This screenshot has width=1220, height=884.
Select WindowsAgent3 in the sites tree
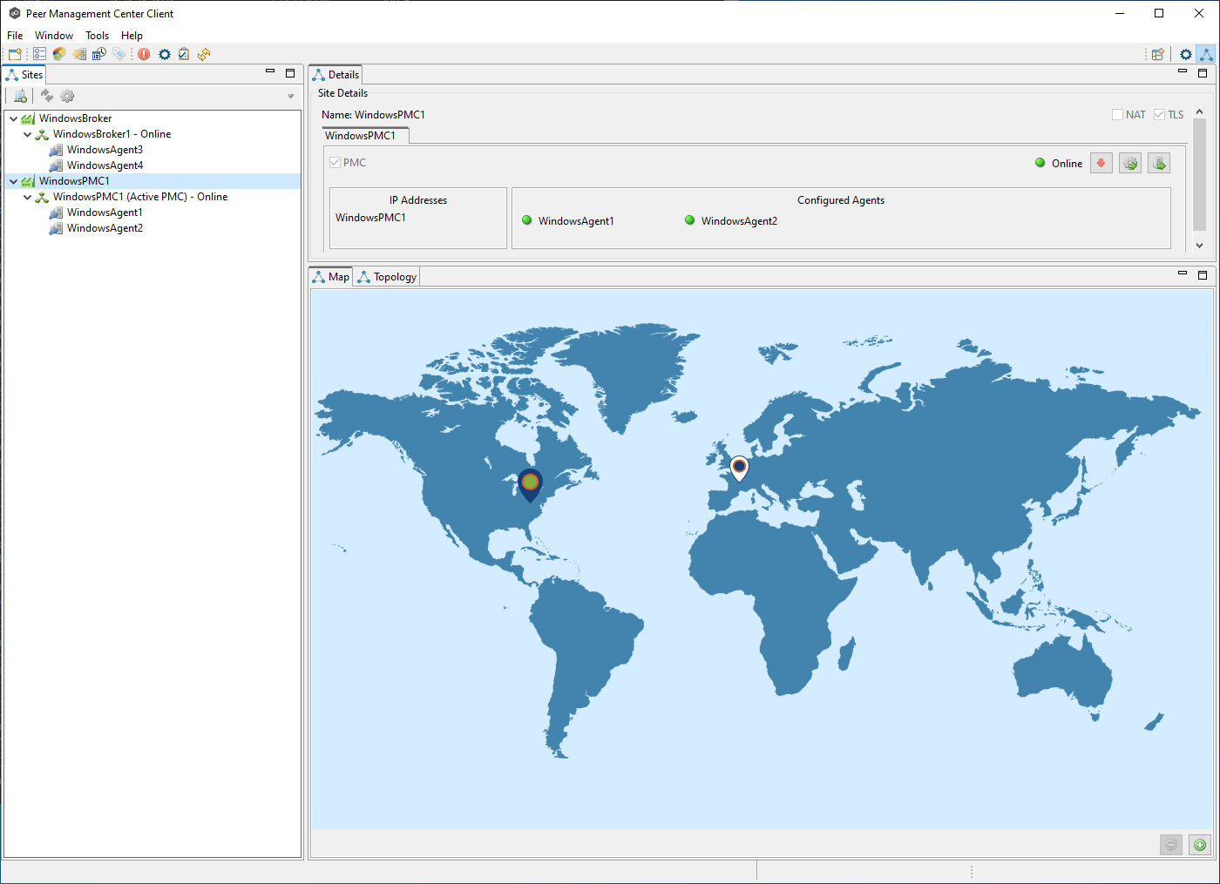(x=105, y=150)
